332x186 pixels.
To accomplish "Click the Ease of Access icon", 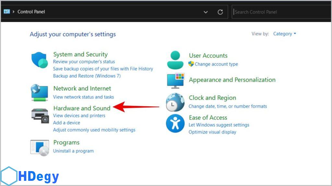I will click(x=175, y=123).
